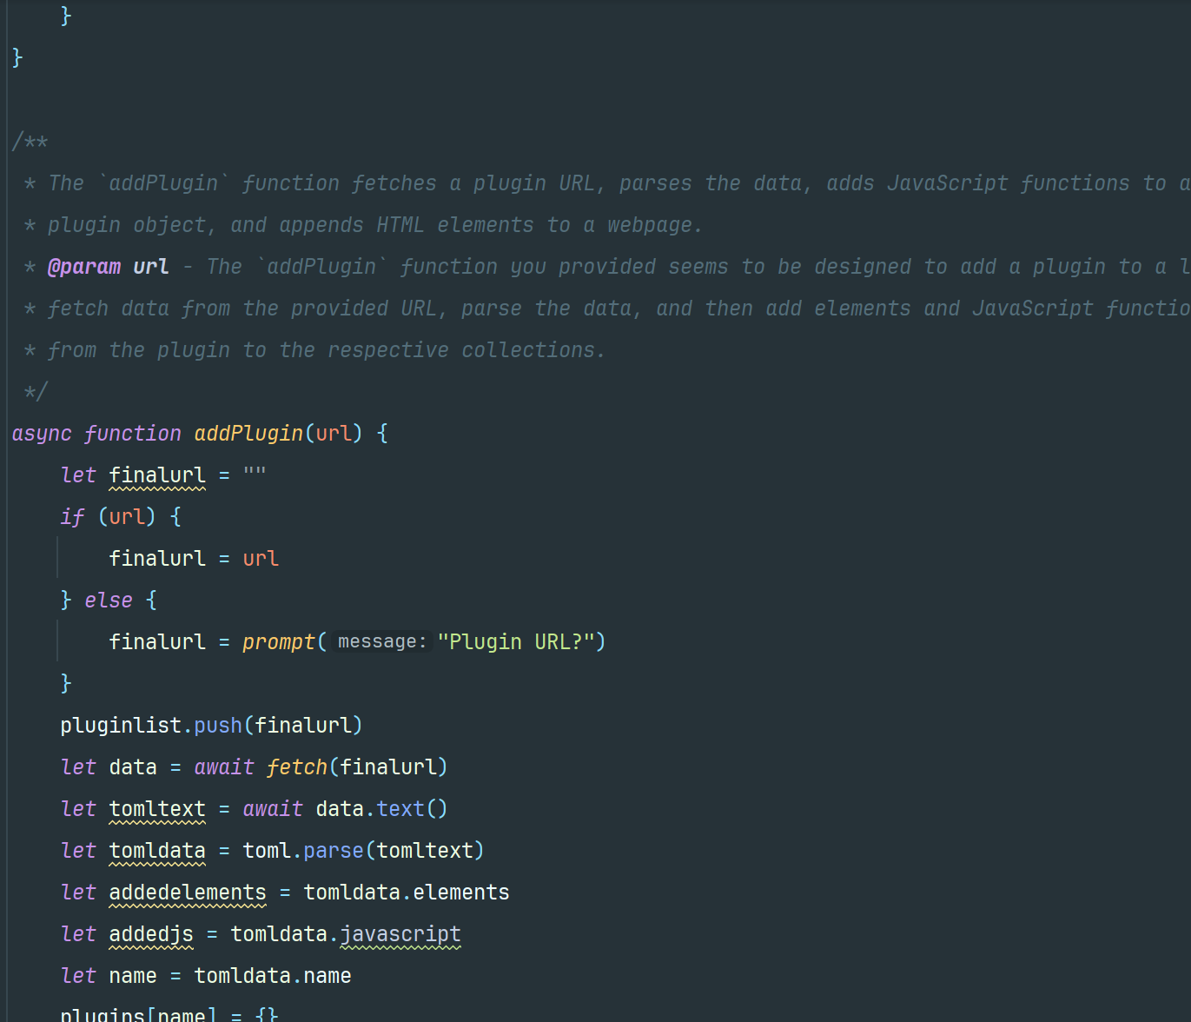Click the push method on pluginlist
The image size is (1191, 1022).
click(218, 725)
